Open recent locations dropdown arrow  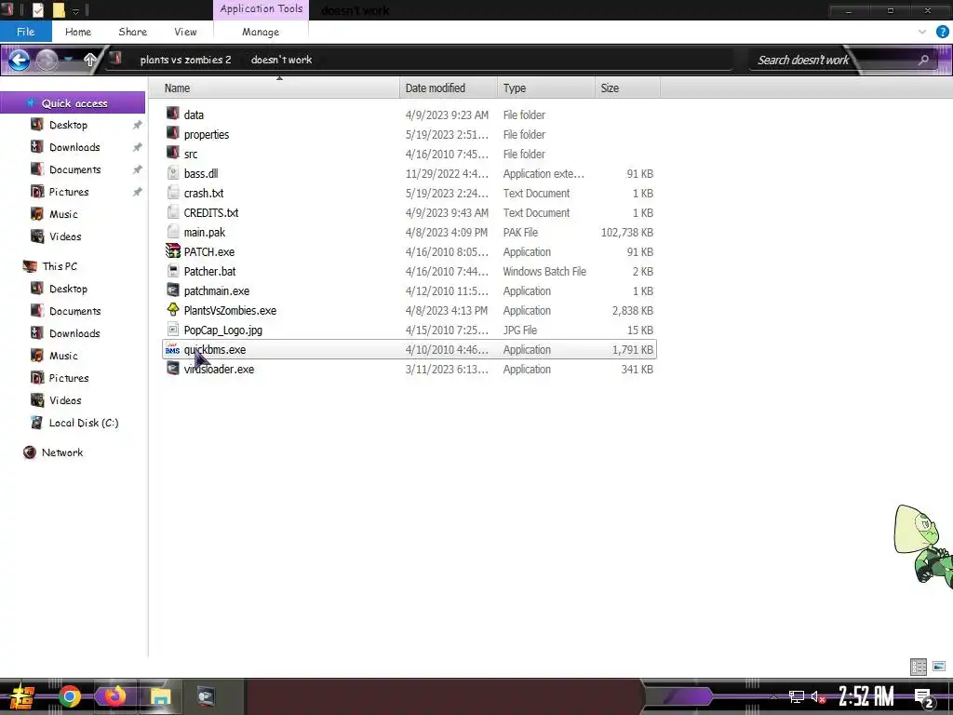click(x=69, y=59)
